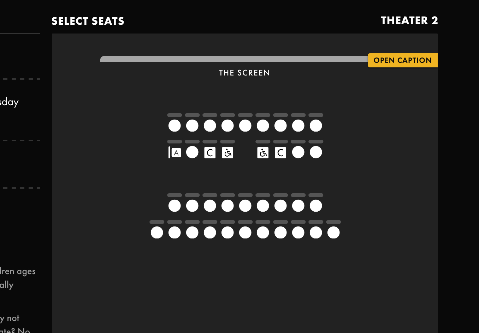Select the leftmost seat in the back row

tap(157, 232)
